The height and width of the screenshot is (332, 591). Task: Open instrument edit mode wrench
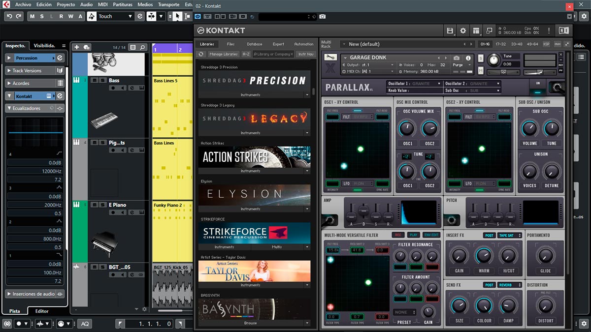[x=330, y=58]
